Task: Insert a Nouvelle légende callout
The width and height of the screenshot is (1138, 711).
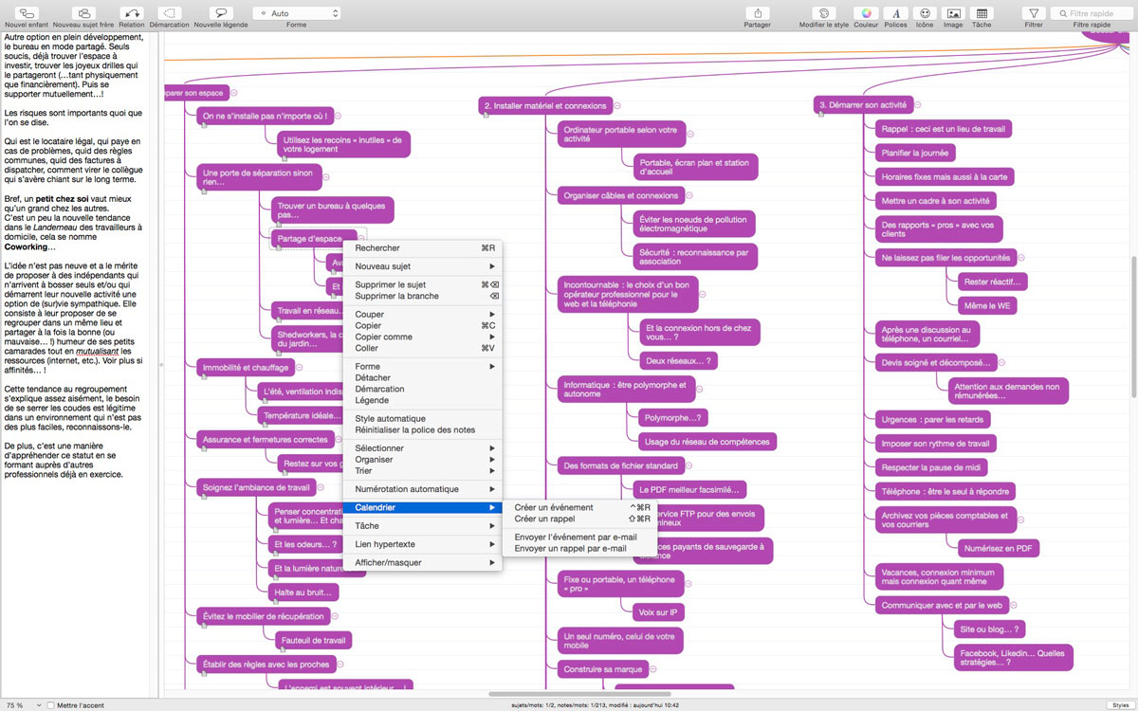Action: (x=220, y=13)
